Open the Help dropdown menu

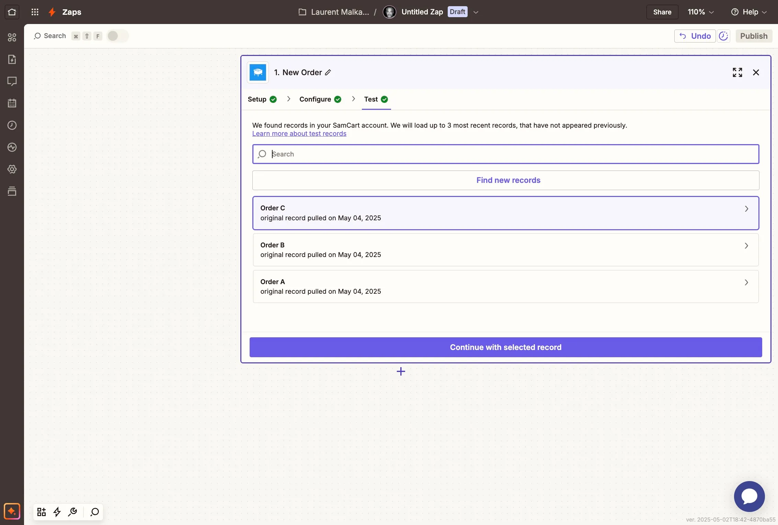(748, 12)
